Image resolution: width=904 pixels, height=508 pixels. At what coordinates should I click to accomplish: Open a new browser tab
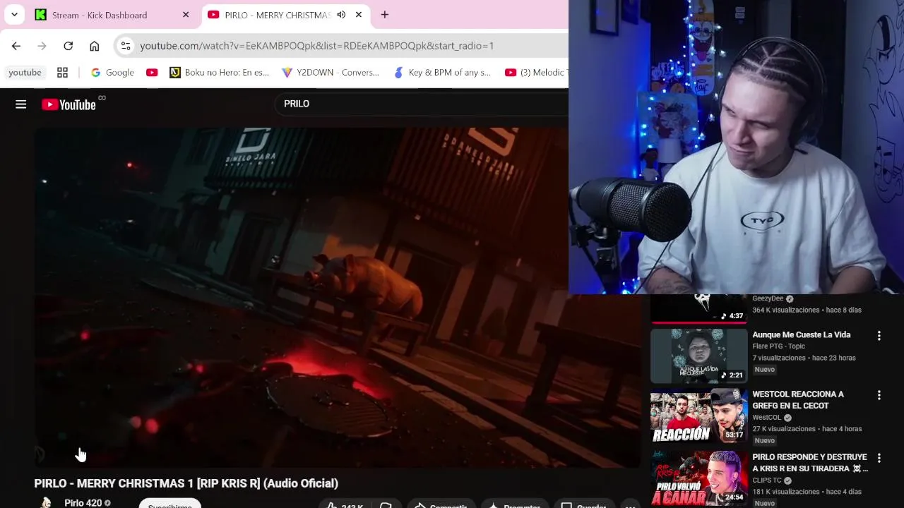[x=385, y=15]
